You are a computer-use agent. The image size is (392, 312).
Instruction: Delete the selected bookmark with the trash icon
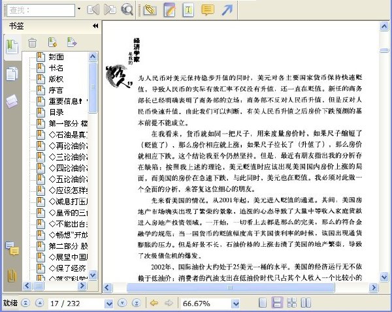32,42
